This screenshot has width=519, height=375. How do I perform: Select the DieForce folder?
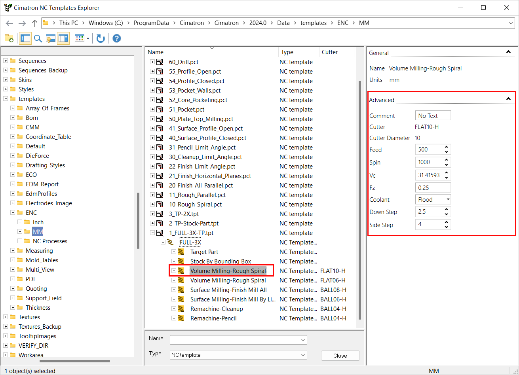(x=37, y=156)
